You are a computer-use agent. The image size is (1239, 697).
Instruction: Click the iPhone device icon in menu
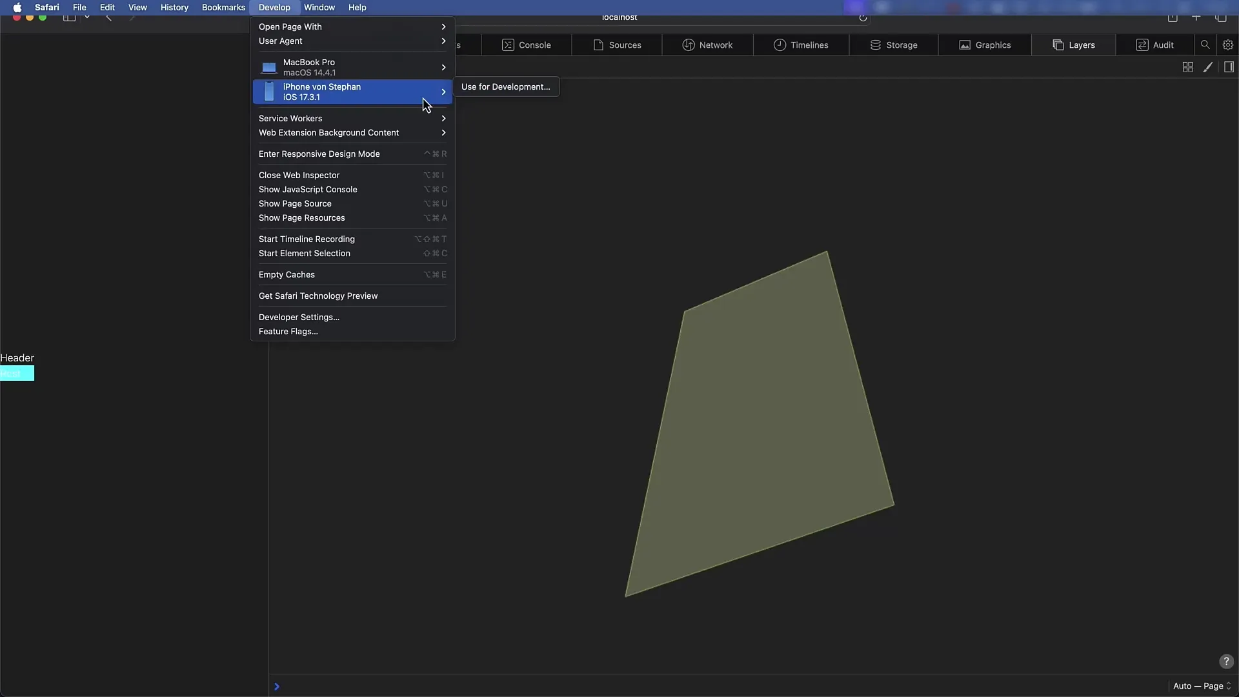pyautogui.click(x=269, y=92)
